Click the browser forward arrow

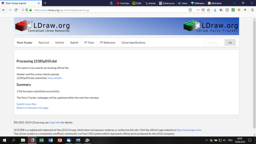coord(10,10)
